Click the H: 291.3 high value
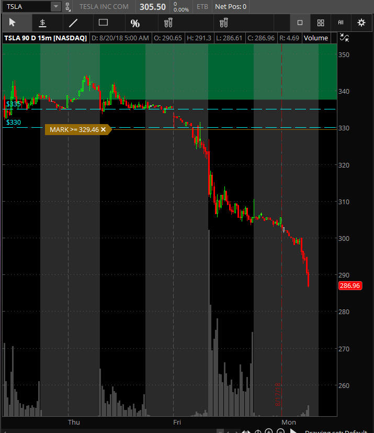 pos(199,38)
